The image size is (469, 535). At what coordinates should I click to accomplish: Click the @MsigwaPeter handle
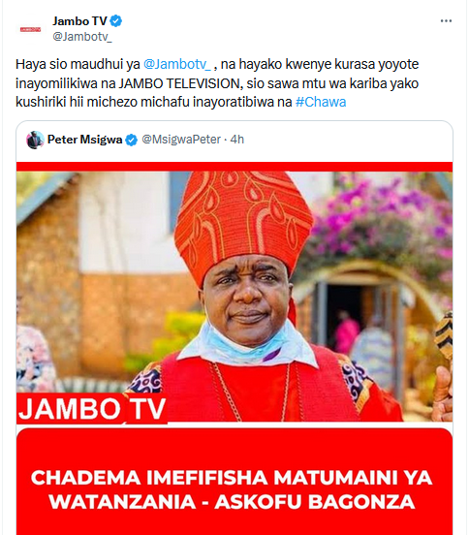pyautogui.click(x=181, y=140)
